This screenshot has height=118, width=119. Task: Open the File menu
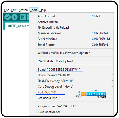click(7, 10)
